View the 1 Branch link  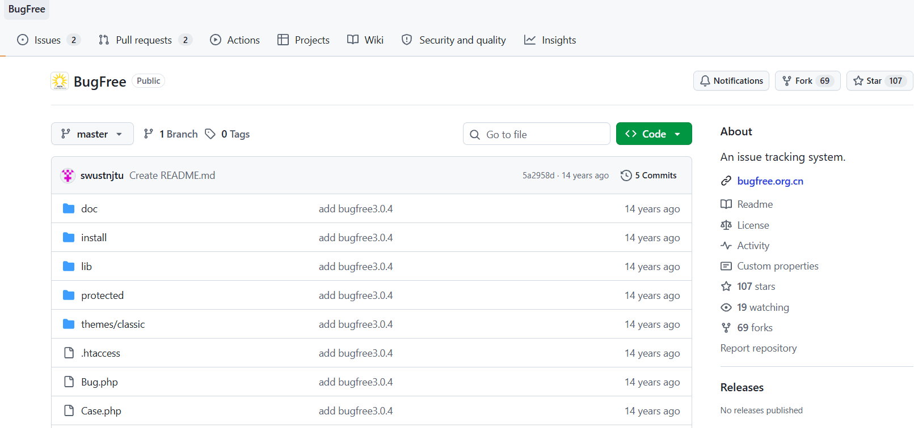tap(171, 134)
